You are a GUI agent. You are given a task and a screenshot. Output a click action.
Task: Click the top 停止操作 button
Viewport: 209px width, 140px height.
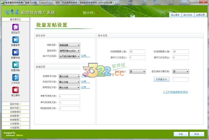175,15
